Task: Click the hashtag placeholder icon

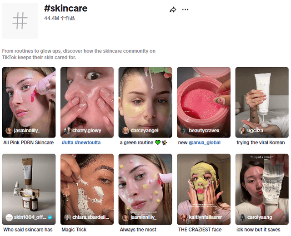Action: click(x=20, y=21)
